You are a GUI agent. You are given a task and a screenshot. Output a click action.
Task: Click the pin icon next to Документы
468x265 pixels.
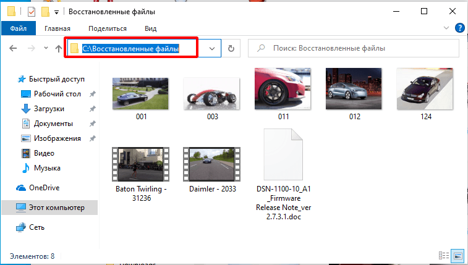click(x=93, y=124)
